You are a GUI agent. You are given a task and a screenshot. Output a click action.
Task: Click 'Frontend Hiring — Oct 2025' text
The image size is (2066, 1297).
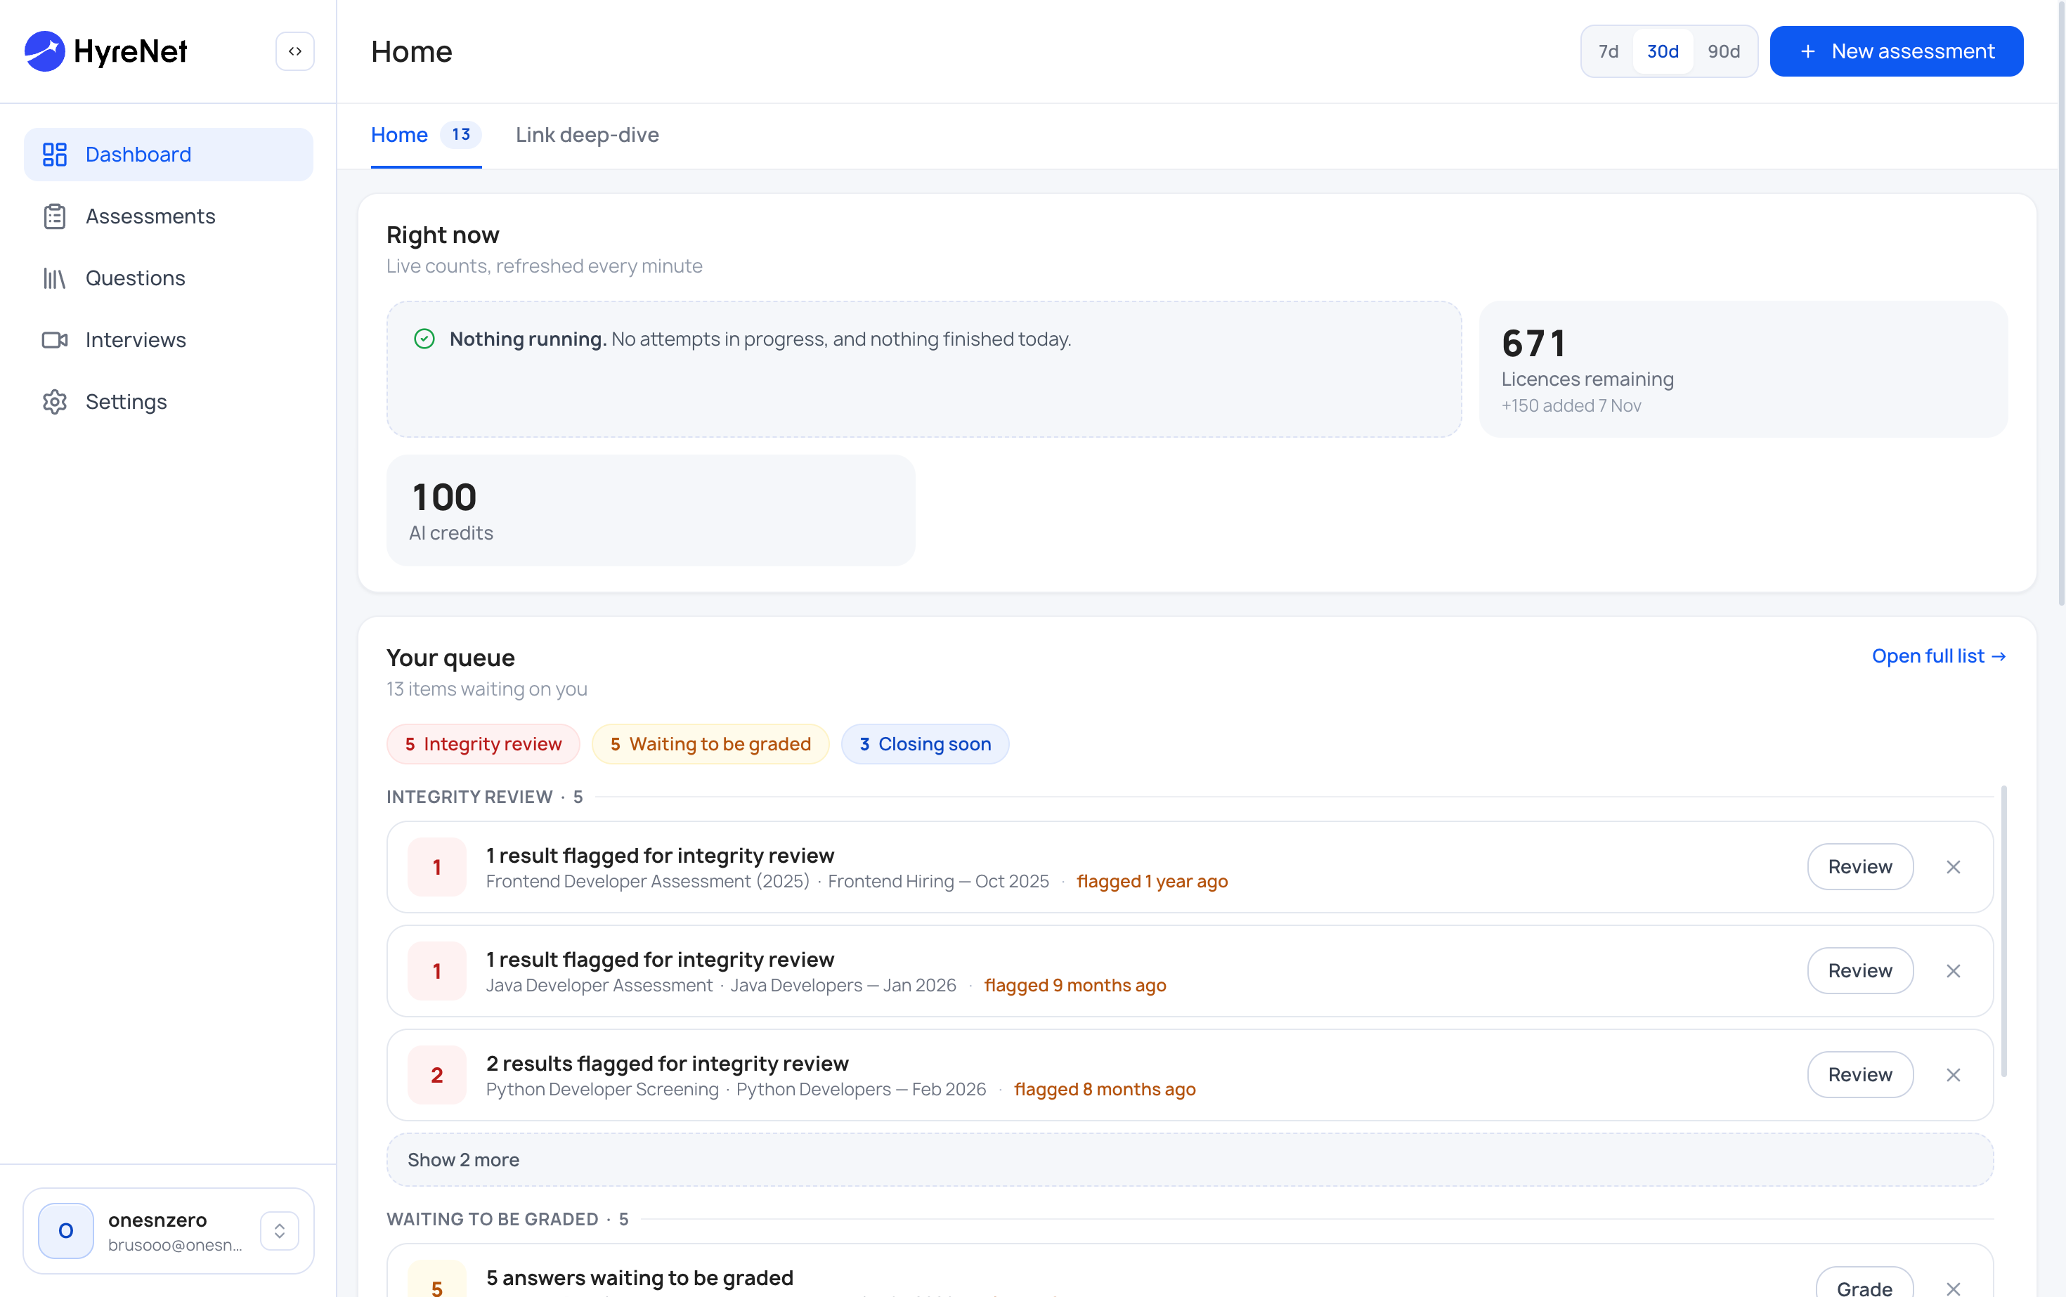click(x=939, y=881)
